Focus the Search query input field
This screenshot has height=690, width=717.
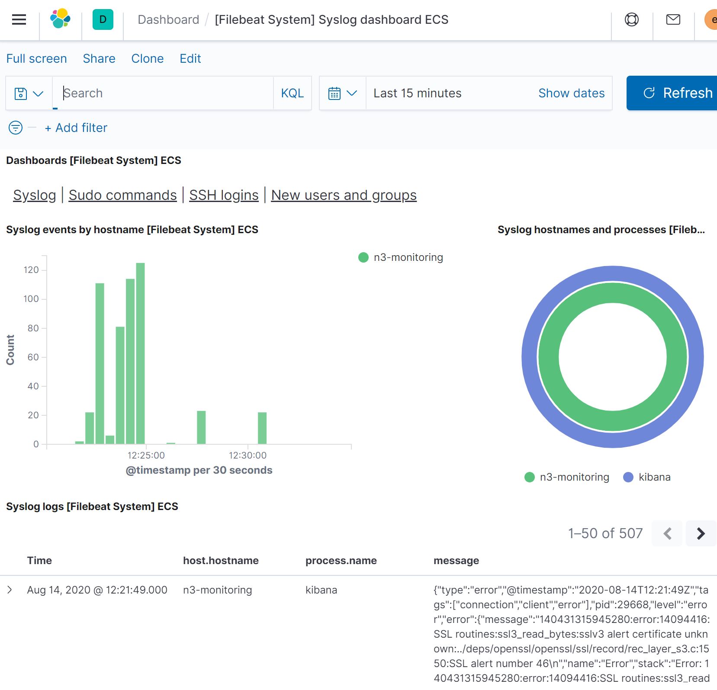point(164,93)
